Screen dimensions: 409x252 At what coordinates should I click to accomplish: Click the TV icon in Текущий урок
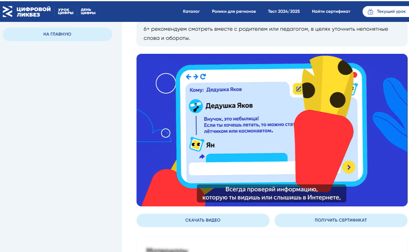pos(370,12)
